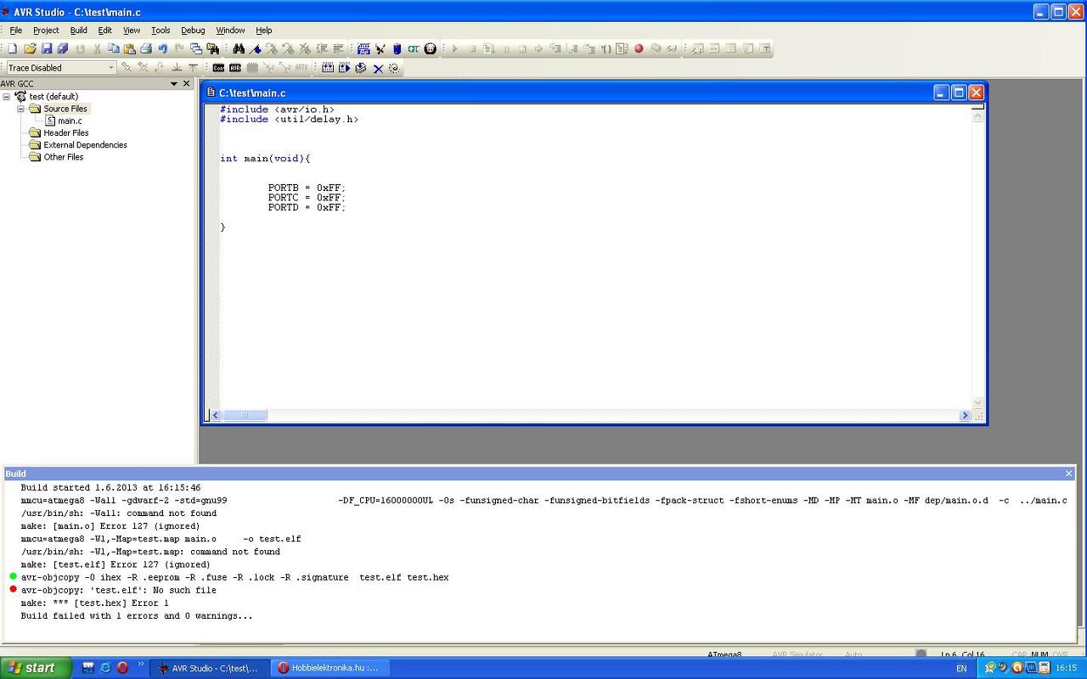The height and width of the screenshot is (679, 1087).
Task: Toggle a bookmark with the blue flag icon
Action: coord(256,48)
